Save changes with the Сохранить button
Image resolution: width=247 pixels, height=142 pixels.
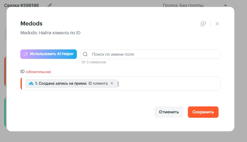pyautogui.click(x=203, y=112)
